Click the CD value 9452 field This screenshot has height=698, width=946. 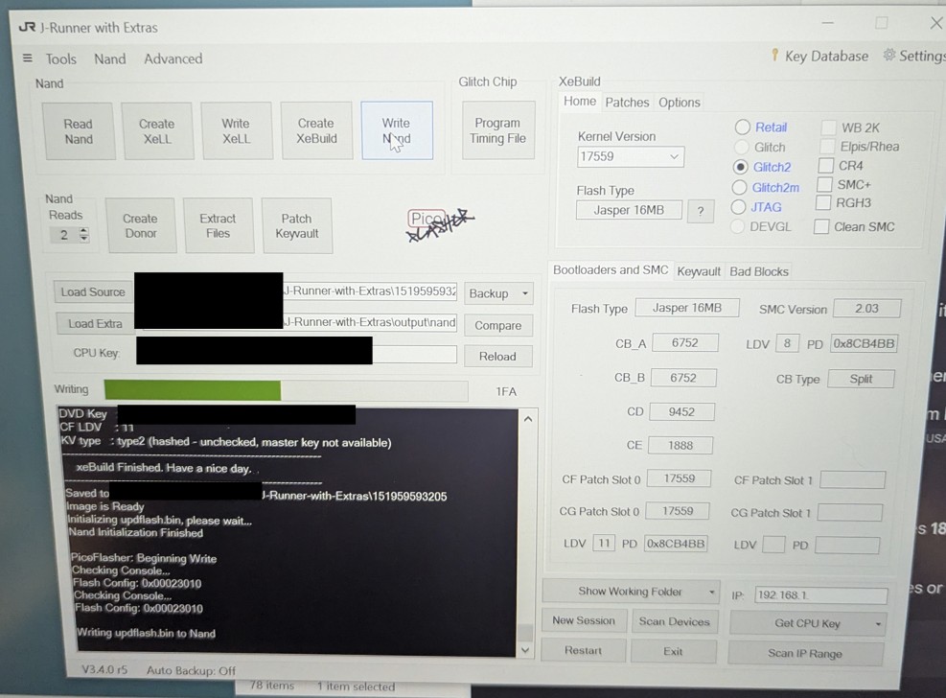(x=681, y=412)
